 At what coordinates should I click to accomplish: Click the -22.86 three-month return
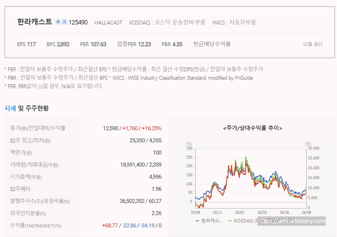point(129,226)
